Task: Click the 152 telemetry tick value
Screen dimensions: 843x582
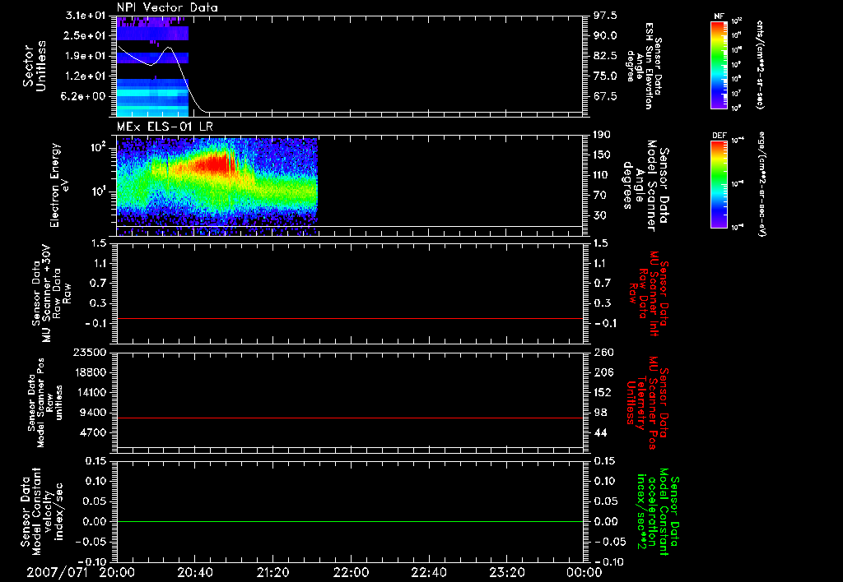Action: (x=603, y=392)
